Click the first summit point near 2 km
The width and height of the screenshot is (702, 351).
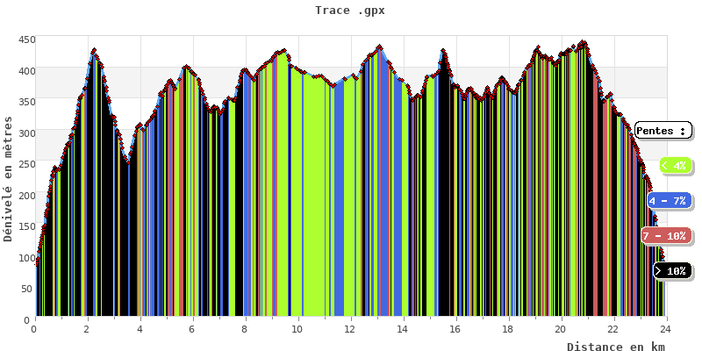(94, 51)
